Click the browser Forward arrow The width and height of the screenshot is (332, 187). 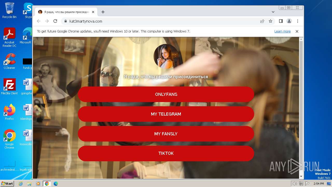47,21
